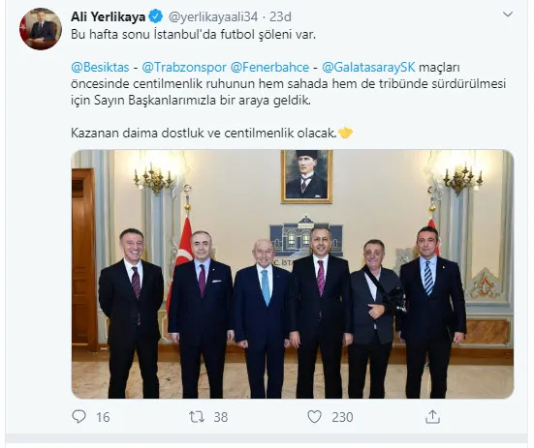Image resolution: width=534 pixels, height=448 pixels.
Task: Click the handshake emoji in tweet
Action: (345, 133)
